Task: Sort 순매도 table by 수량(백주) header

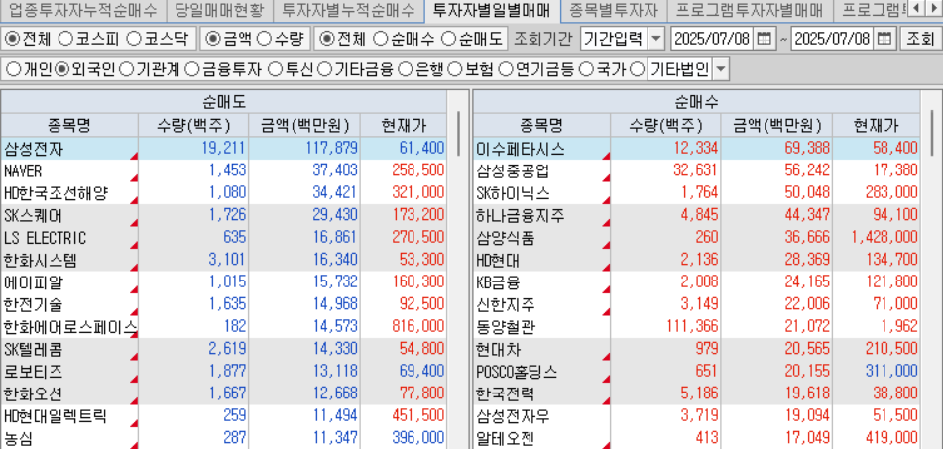Action: point(193,125)
